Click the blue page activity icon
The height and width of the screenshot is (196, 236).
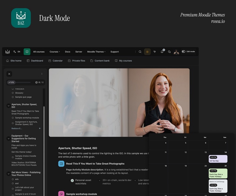pyautogui.click(x=61, y=164)
